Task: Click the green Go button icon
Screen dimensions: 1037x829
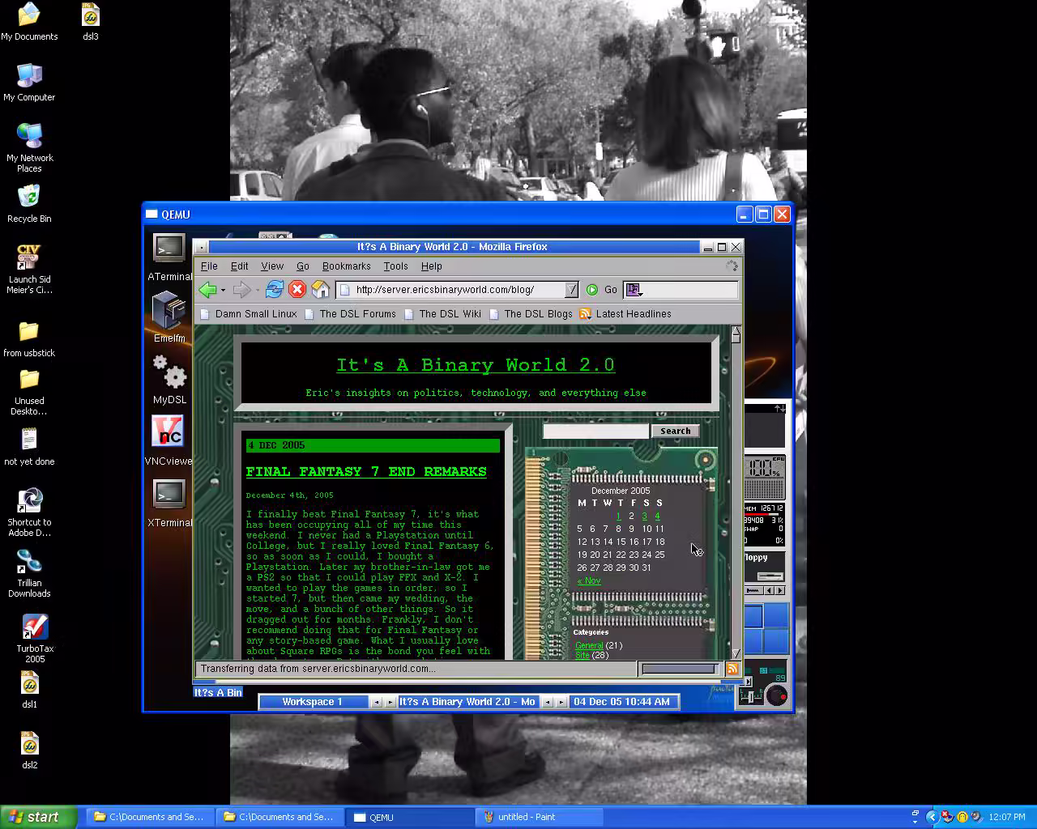Action: pyautogui.click(x=592, y=290)
